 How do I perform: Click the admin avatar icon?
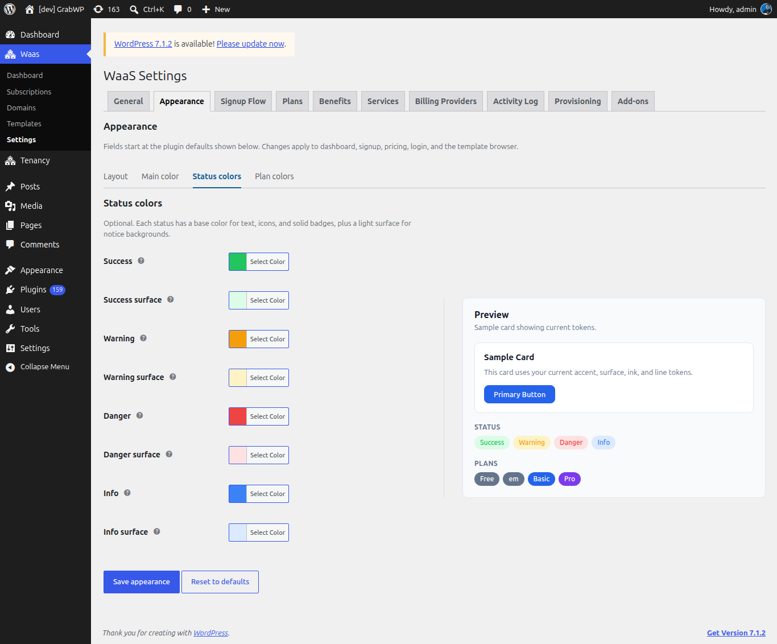(766, 9)
